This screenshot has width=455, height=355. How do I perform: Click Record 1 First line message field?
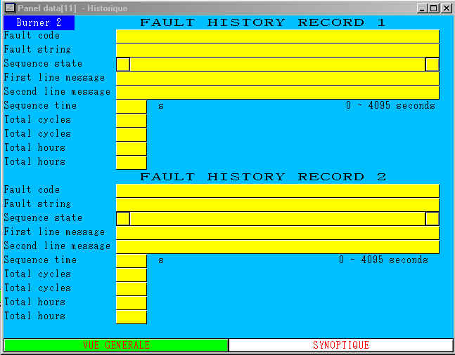click(278, 79)
